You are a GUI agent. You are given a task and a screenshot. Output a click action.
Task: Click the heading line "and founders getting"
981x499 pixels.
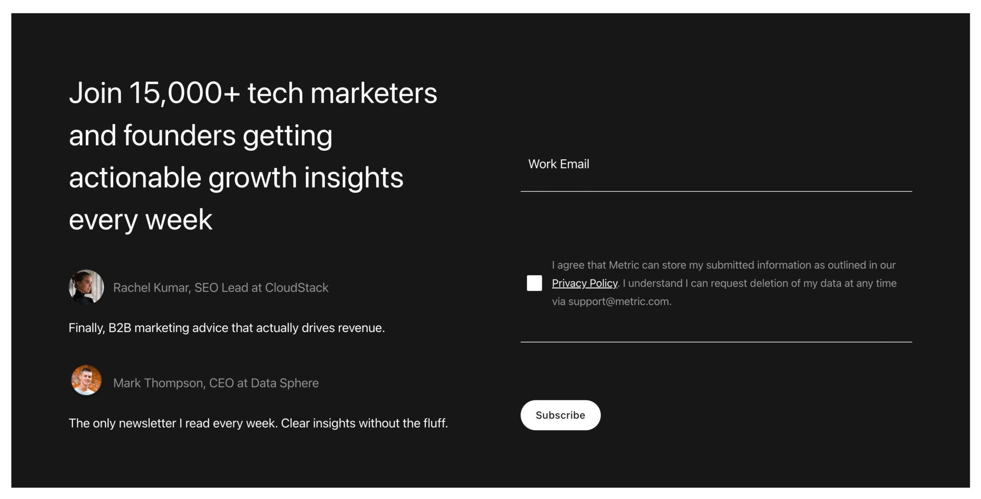pos(200,135)
